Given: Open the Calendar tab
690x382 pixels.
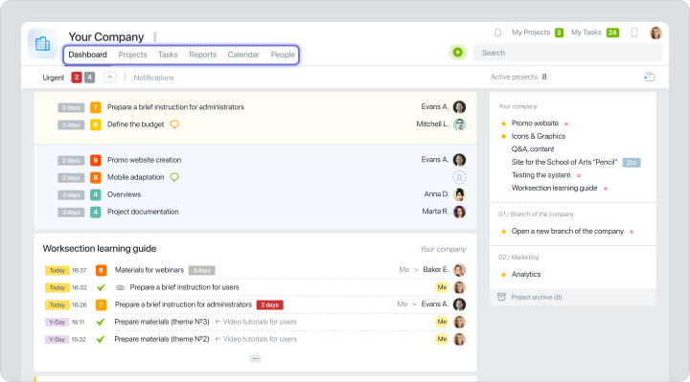Looking at the screenshot, I should click(243, 55).
